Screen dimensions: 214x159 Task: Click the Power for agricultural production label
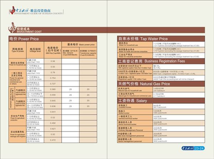coord(17,118)
